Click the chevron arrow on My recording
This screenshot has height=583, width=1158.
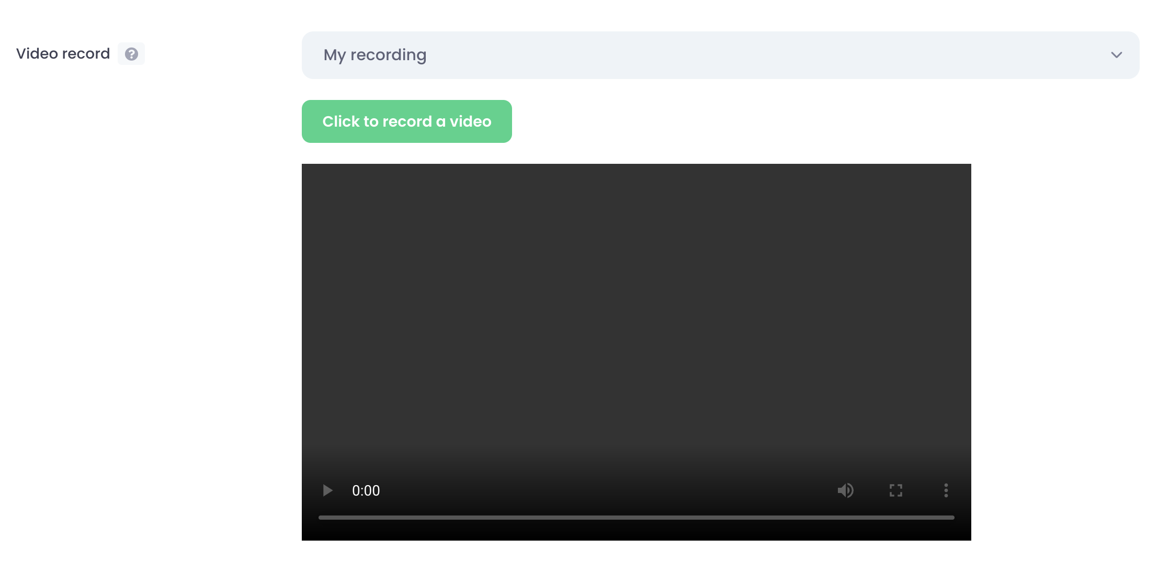point(1116,55)
